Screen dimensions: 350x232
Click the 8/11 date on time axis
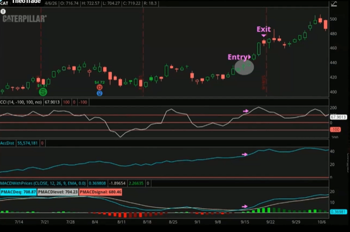[121, 222]
